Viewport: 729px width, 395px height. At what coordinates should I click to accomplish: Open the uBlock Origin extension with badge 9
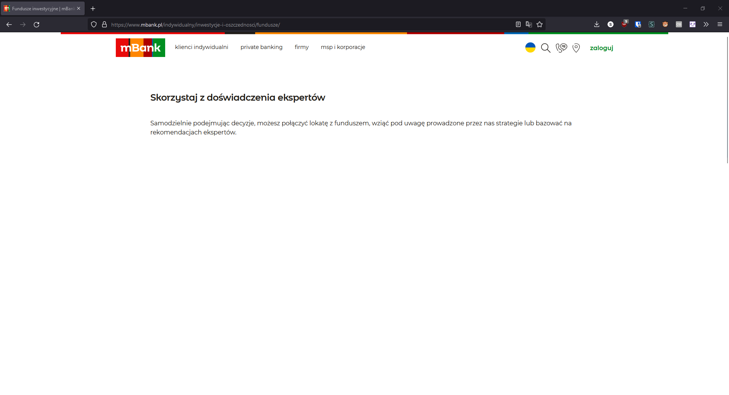click(x=624, y=24)
